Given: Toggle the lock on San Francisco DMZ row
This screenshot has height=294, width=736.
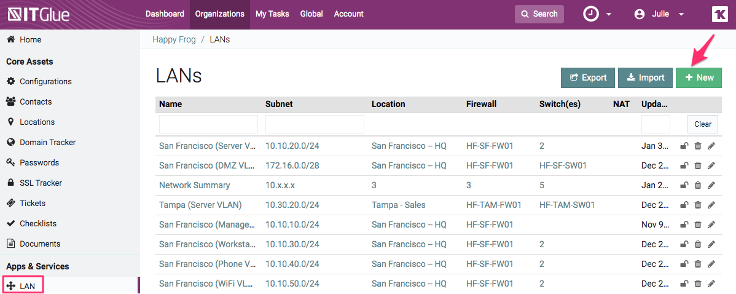Looking at the screenshot, I should point(684,165).
